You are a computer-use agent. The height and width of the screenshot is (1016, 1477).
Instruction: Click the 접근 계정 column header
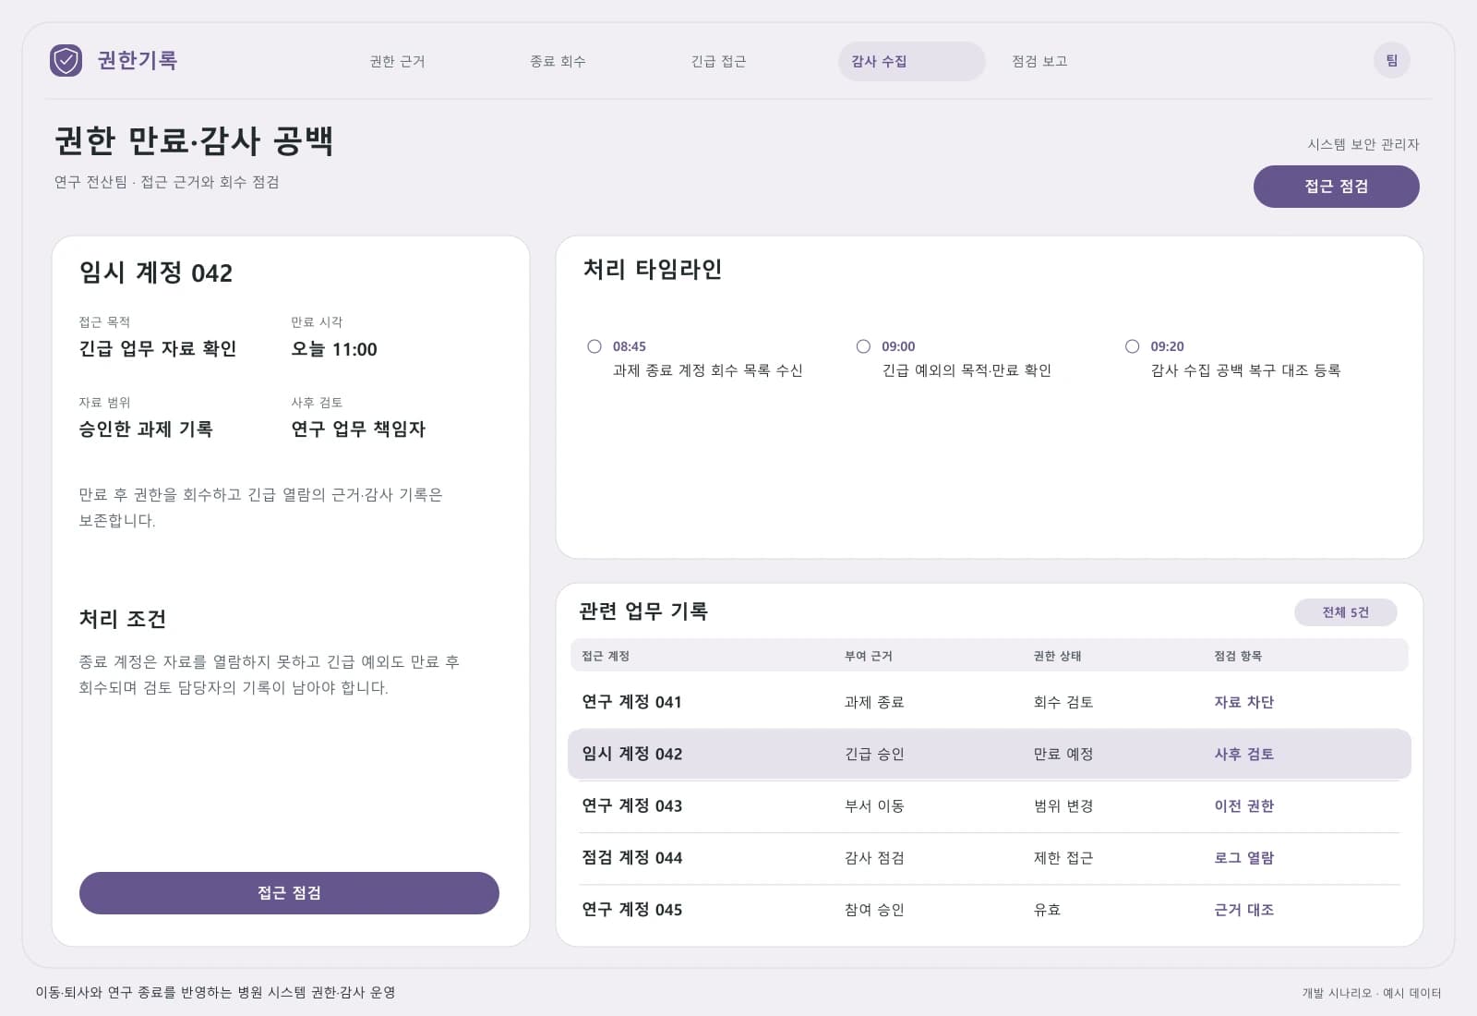tap(606, 656)
